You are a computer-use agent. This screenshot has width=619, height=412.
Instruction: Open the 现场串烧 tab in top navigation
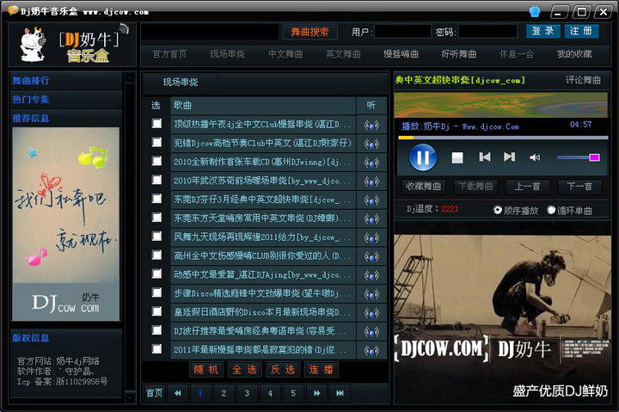point(227,54)
